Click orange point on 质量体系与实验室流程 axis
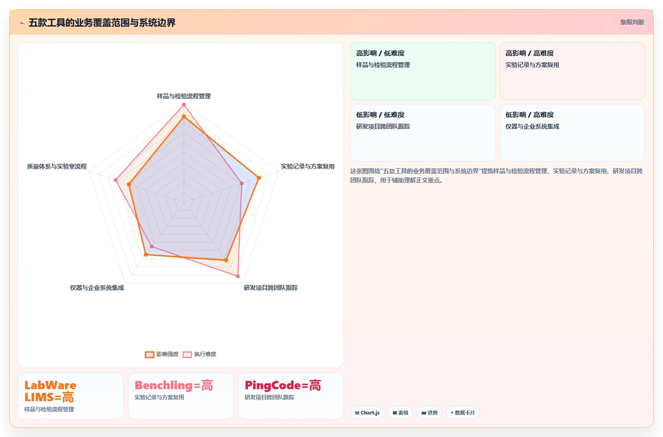The height and width of the screenshot is (437, 663). [129, 185]
